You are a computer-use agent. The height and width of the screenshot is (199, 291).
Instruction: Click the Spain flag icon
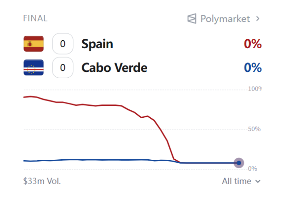[x=34, y=44]
